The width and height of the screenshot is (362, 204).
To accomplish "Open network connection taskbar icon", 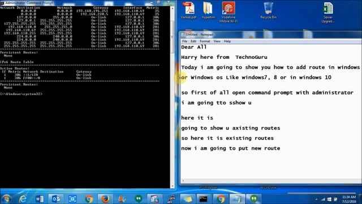I will click(323, 199).
